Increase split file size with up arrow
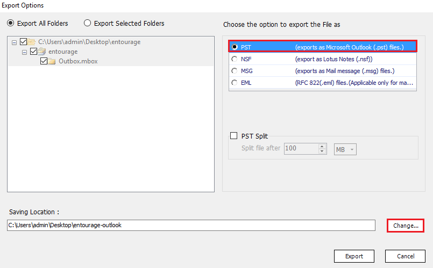433x268 pixels. coord(322,146)
